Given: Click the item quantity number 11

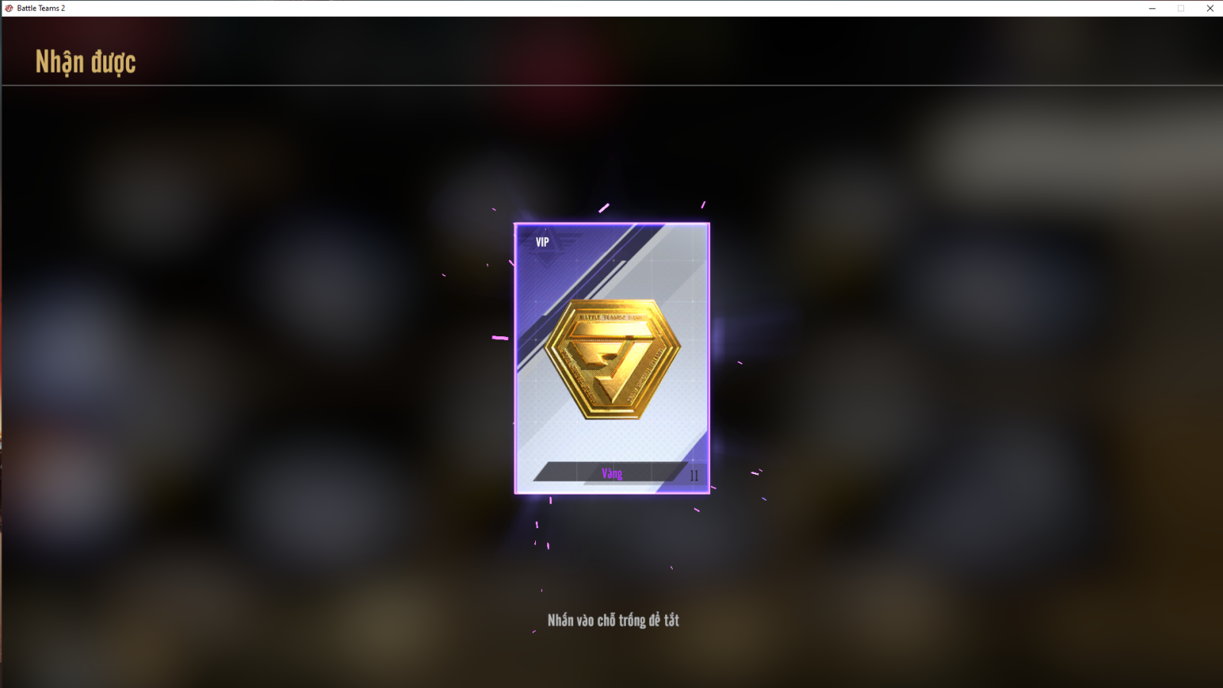Looking at the screenshot, I should (694, 475).
